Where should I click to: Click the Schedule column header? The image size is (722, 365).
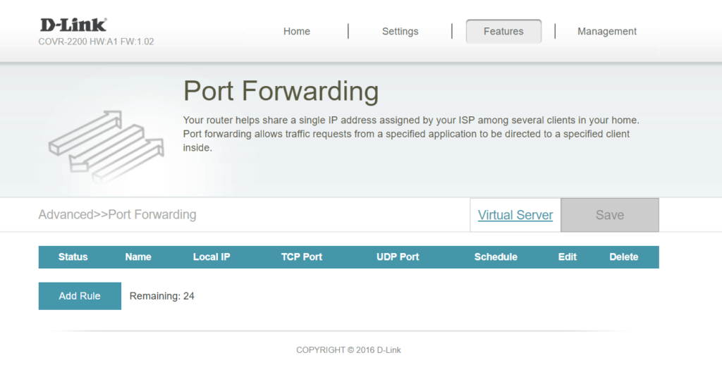(496, 257)
